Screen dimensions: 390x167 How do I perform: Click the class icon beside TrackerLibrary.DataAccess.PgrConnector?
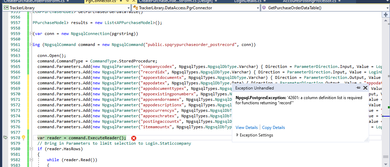click(x=135, y=8)
